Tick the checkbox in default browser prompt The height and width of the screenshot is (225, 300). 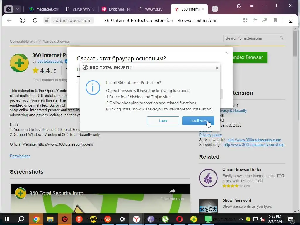(78, 79)
